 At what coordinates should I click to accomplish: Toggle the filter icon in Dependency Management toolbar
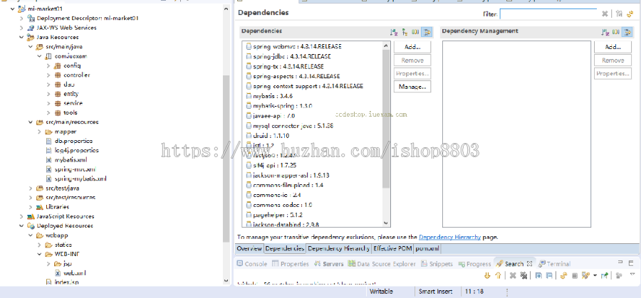[x=627, y=32]
